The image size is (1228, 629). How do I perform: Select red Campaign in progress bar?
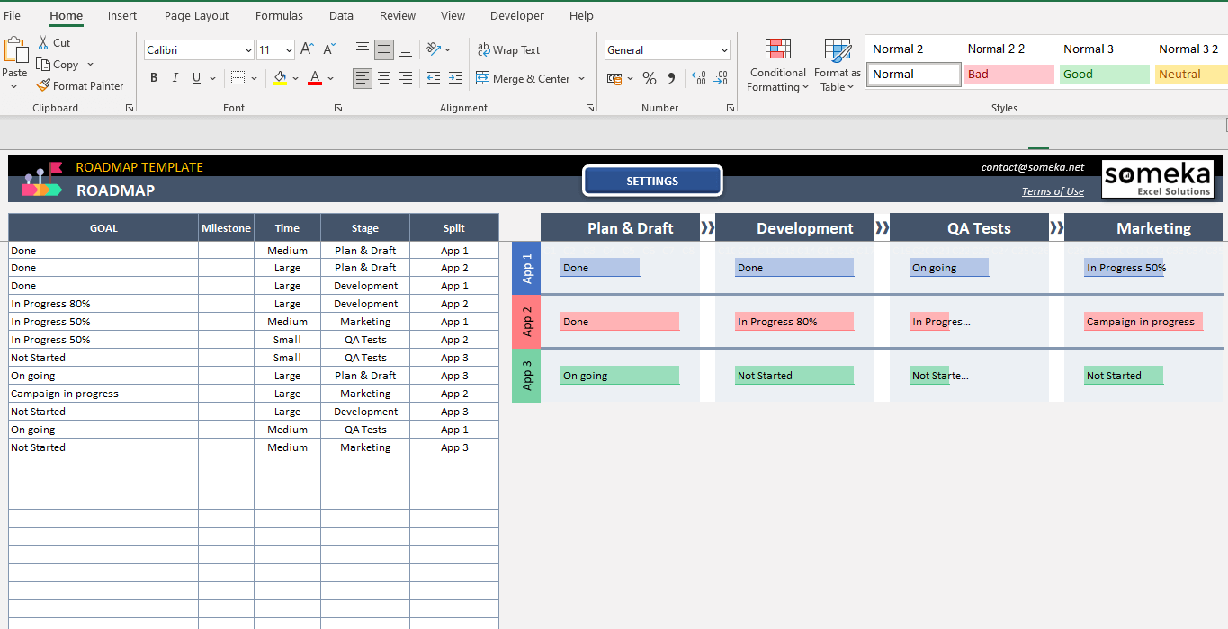[1143, 322]
